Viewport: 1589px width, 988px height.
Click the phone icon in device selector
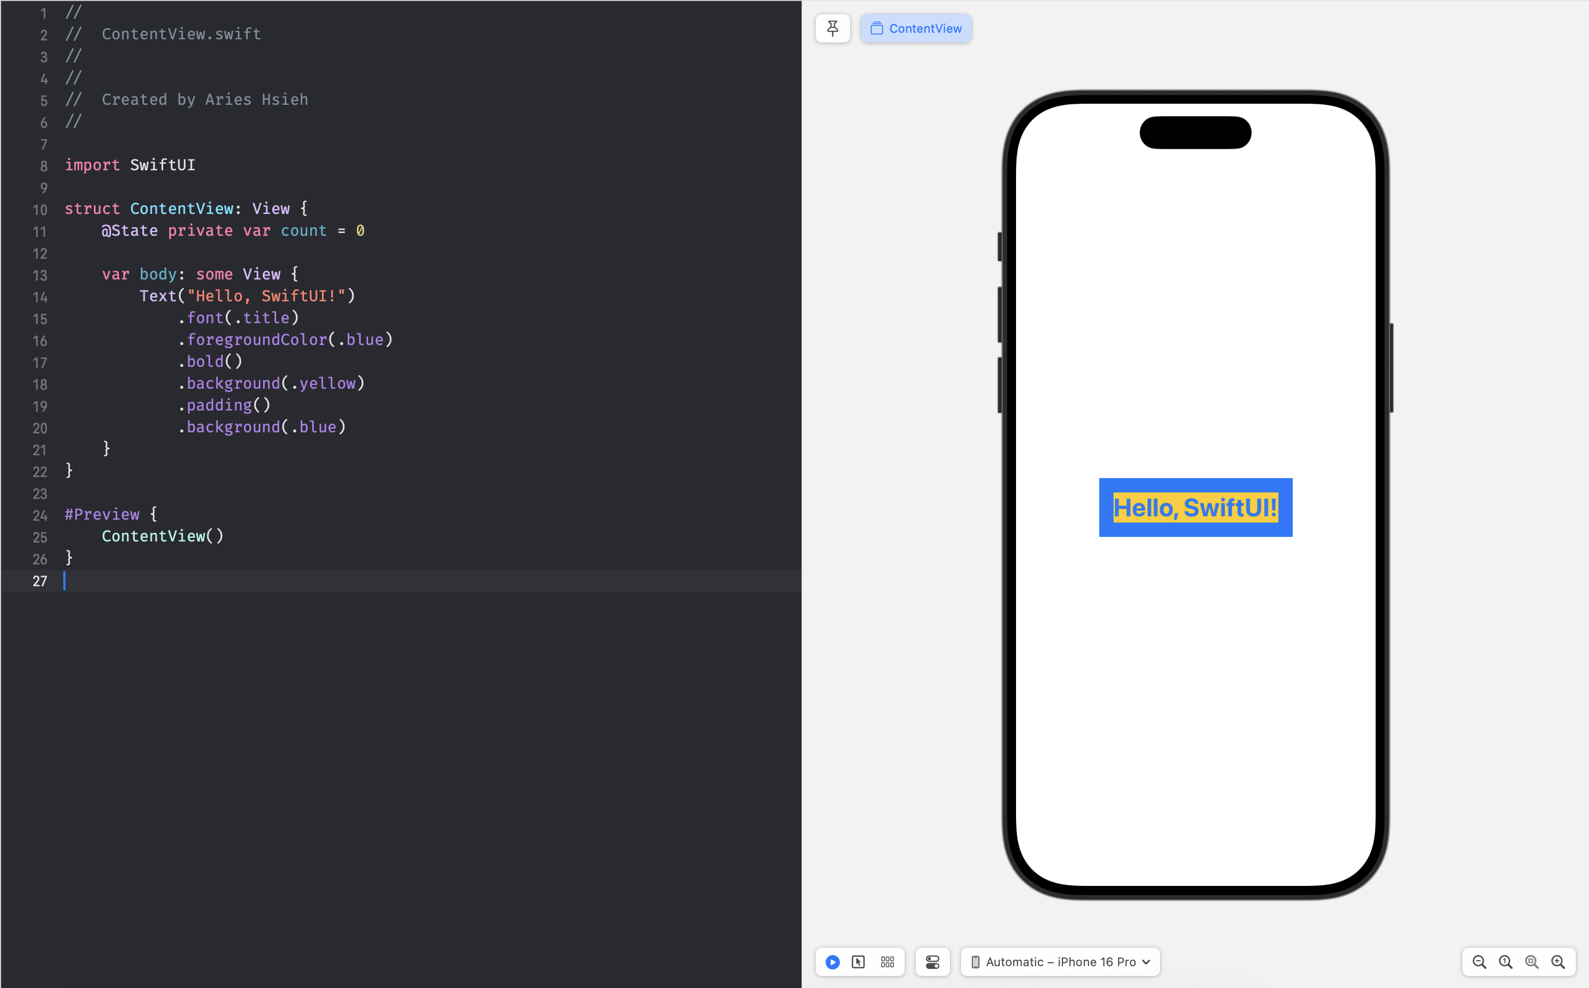[x=975, y=962]
